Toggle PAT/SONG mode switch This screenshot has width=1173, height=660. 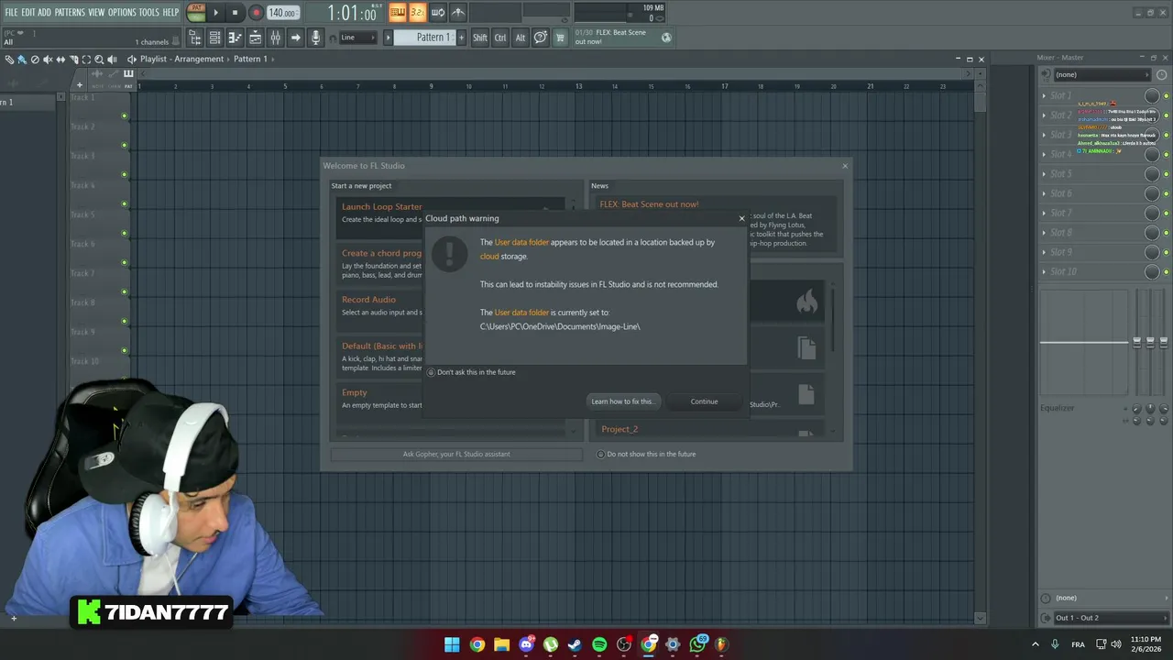(196, 12)
